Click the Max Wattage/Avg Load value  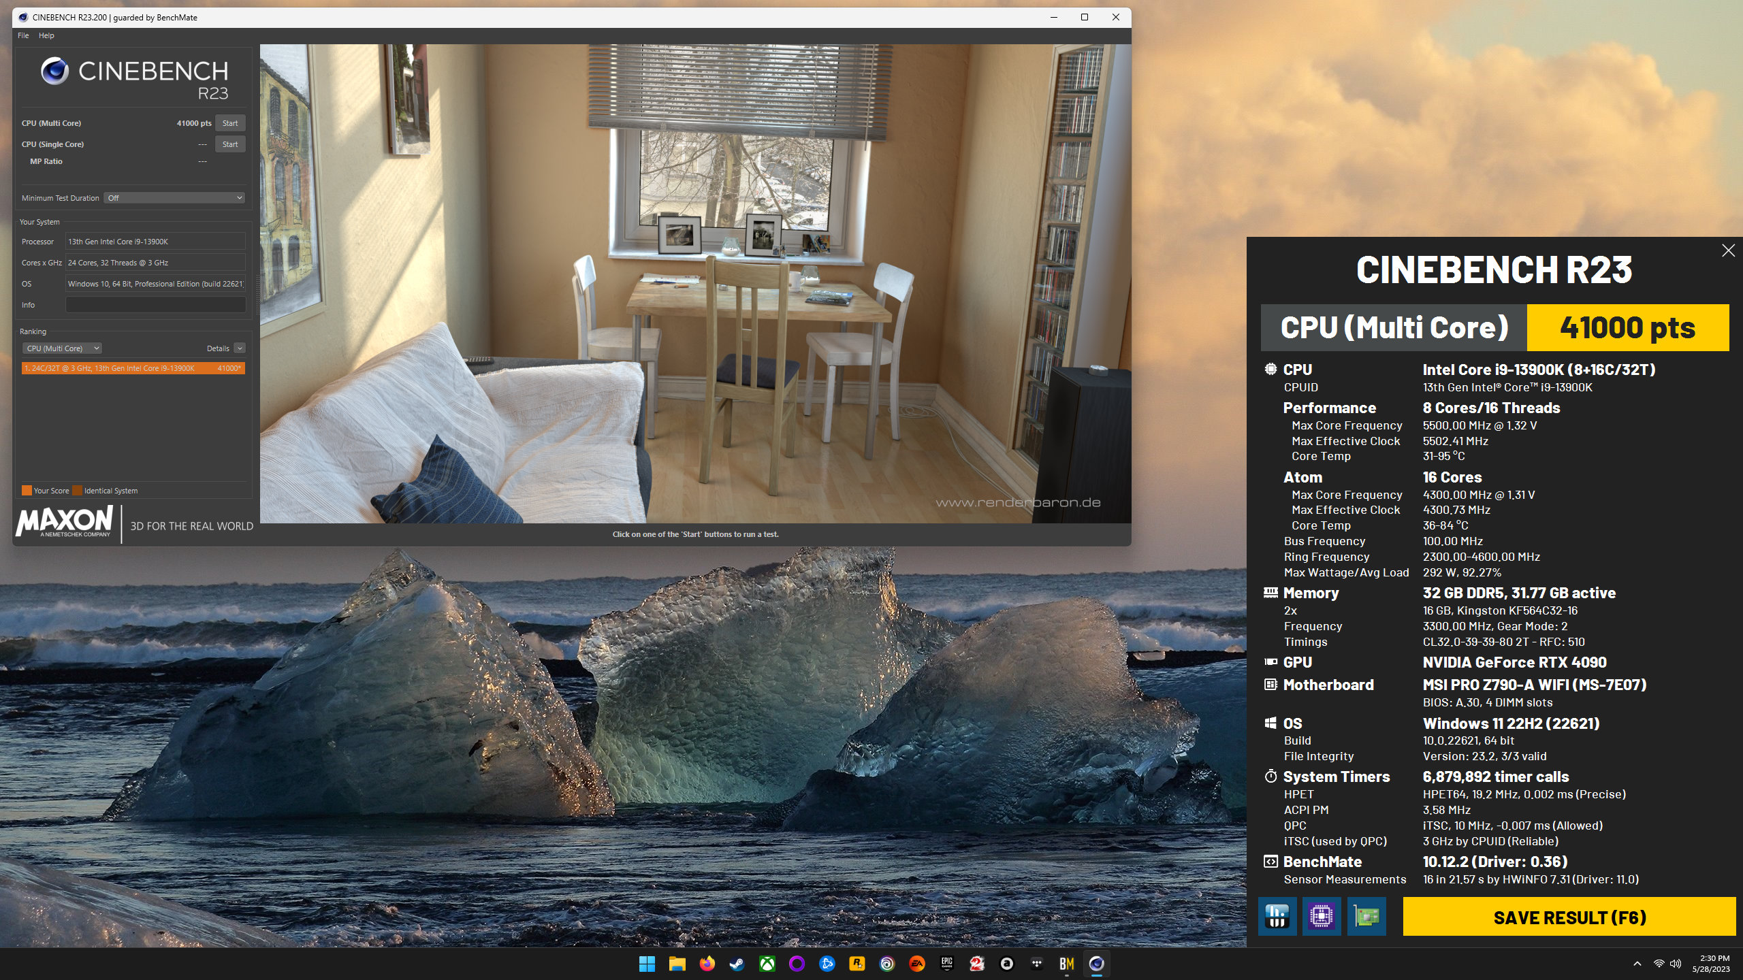(x=1462, y=572)
